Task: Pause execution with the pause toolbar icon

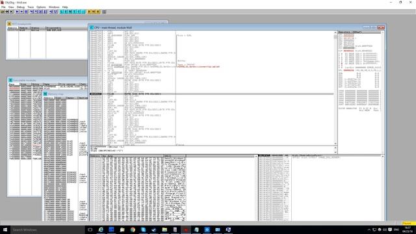Action: 26,12
